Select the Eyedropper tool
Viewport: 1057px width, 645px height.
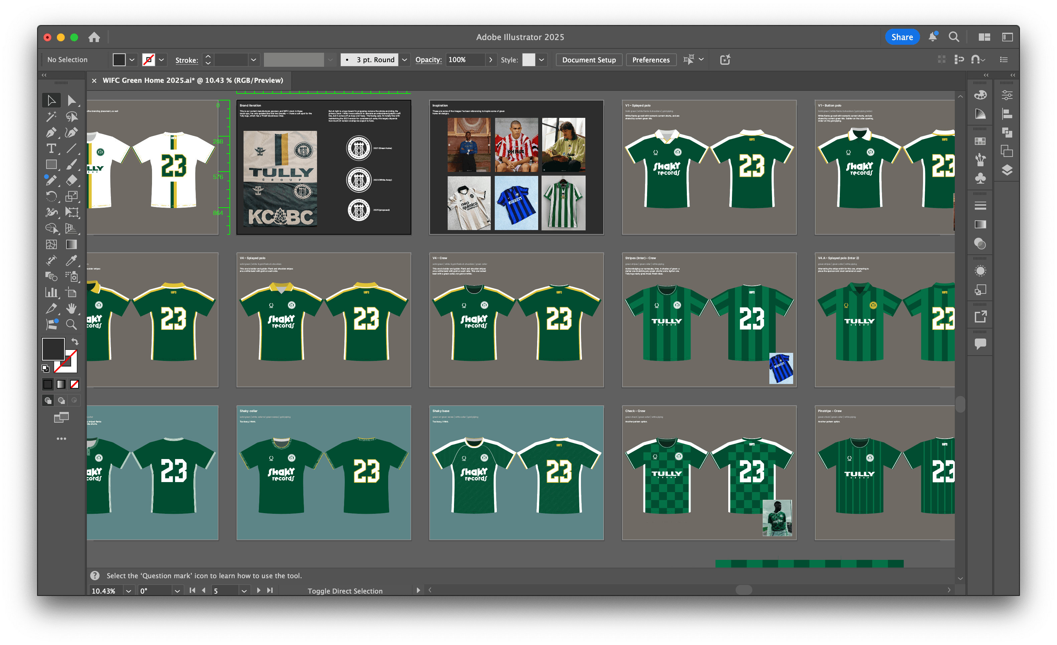(71, 261)
